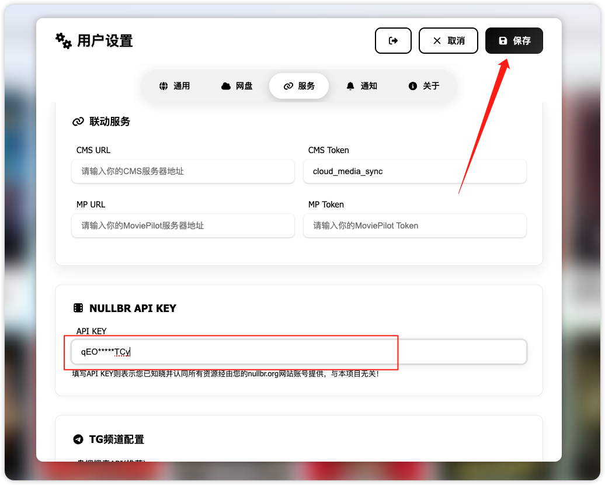
Task: Click the film icon beside NULLBR API KEY
Action: (78, 308)
